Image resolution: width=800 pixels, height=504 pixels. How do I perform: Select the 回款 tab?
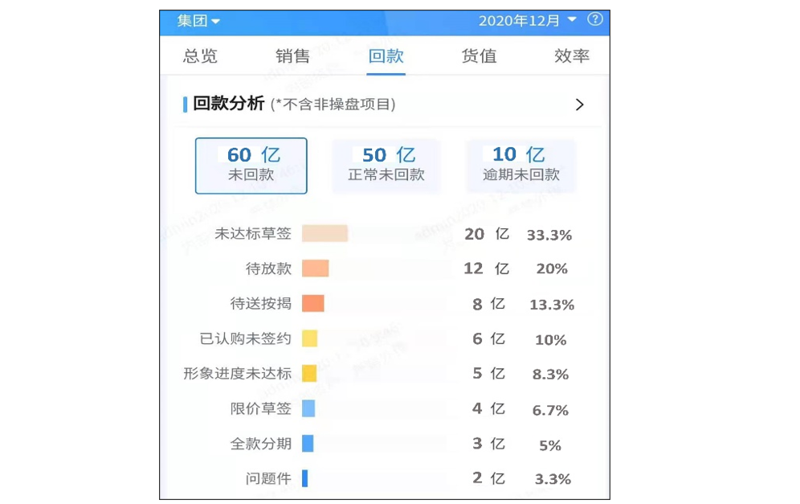coord(386,56)
